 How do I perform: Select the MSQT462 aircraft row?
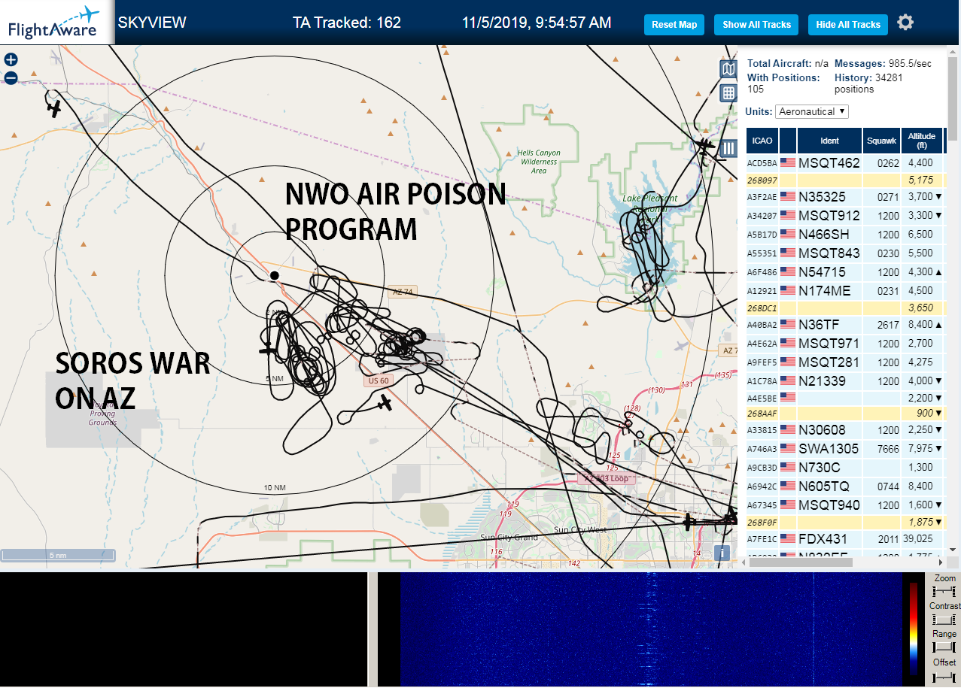[x=846, y=162]
